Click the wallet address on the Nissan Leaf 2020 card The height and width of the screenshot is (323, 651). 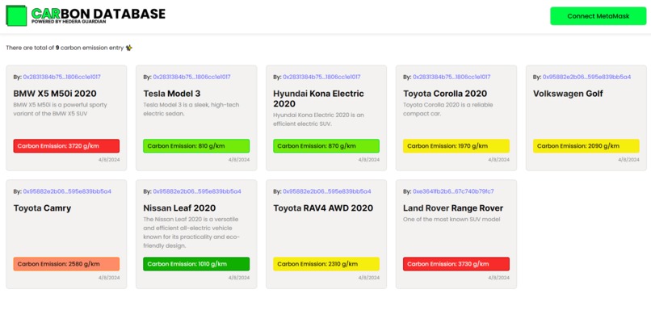[197, 191]
